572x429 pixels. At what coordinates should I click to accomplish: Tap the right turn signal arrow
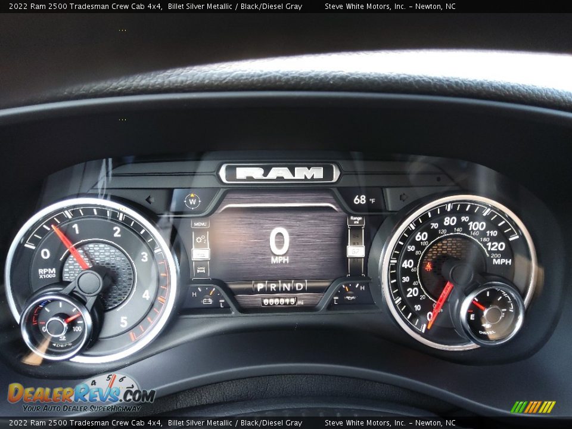click(x=403, y=197)
